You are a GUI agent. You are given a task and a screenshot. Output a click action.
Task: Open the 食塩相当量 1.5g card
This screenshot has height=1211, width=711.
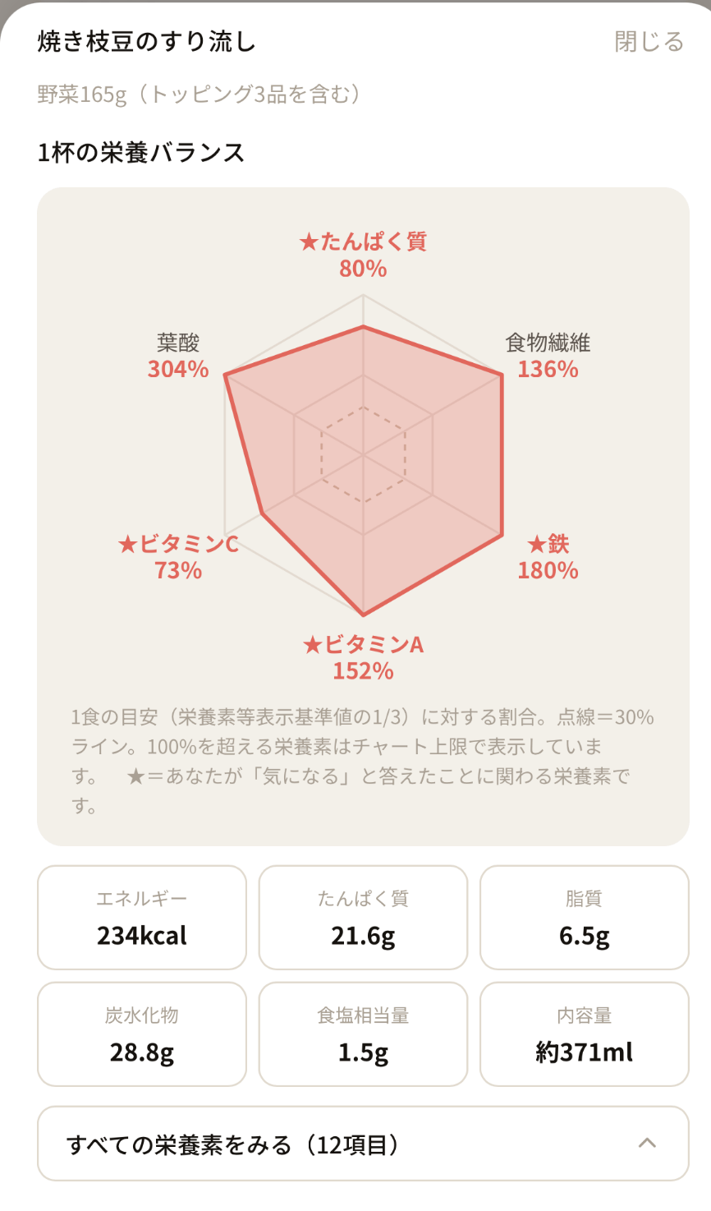[x=363, y=1034]
